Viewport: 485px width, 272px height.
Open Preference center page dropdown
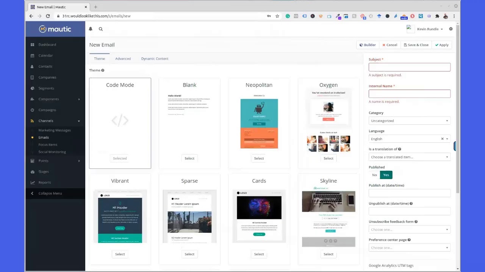410,248
